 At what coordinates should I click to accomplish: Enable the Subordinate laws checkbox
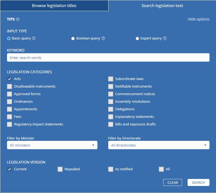click(x=111, y=79)
